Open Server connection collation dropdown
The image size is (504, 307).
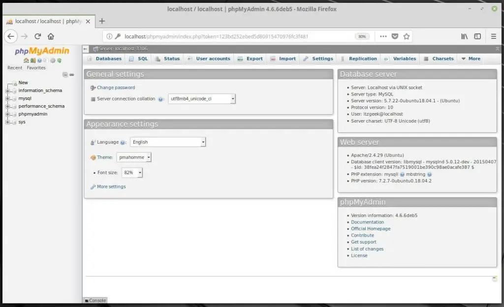[x=201, y=99]
